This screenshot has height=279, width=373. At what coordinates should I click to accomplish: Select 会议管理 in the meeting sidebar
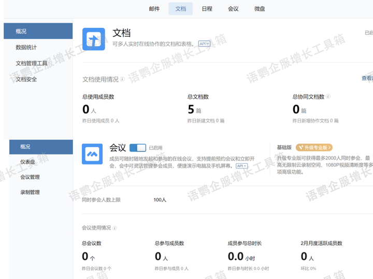30,177
